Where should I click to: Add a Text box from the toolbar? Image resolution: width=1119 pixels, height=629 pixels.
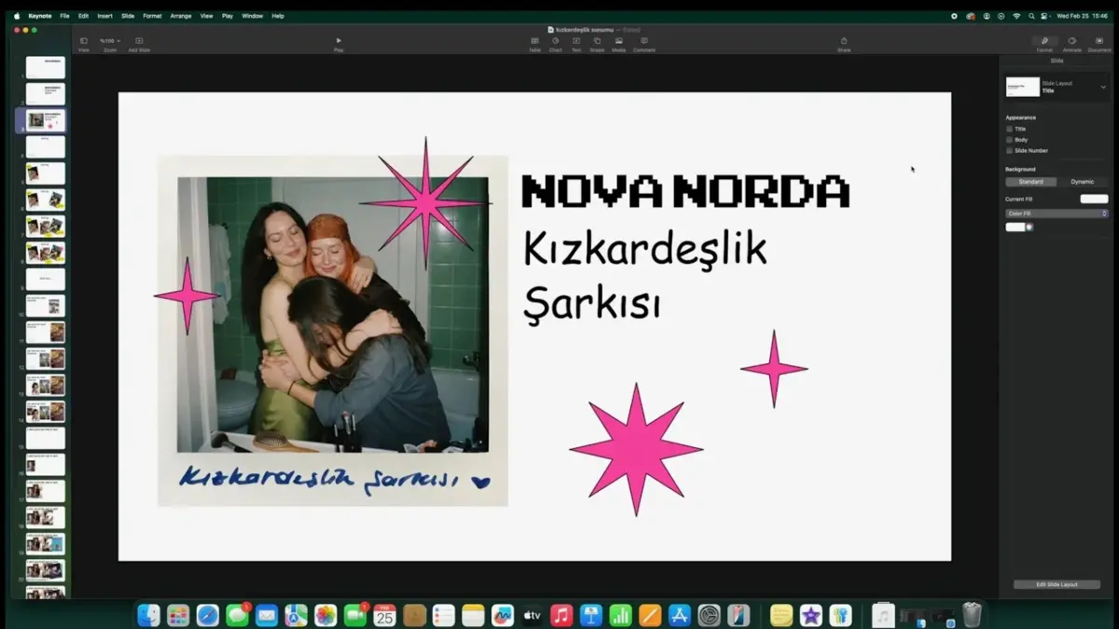(575, 43)
